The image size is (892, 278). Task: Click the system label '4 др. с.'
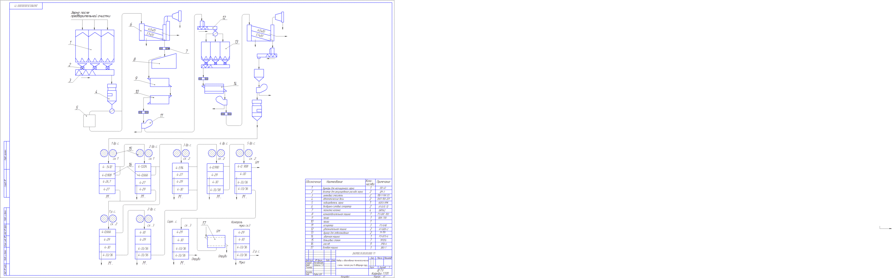[x=223, y=144]
